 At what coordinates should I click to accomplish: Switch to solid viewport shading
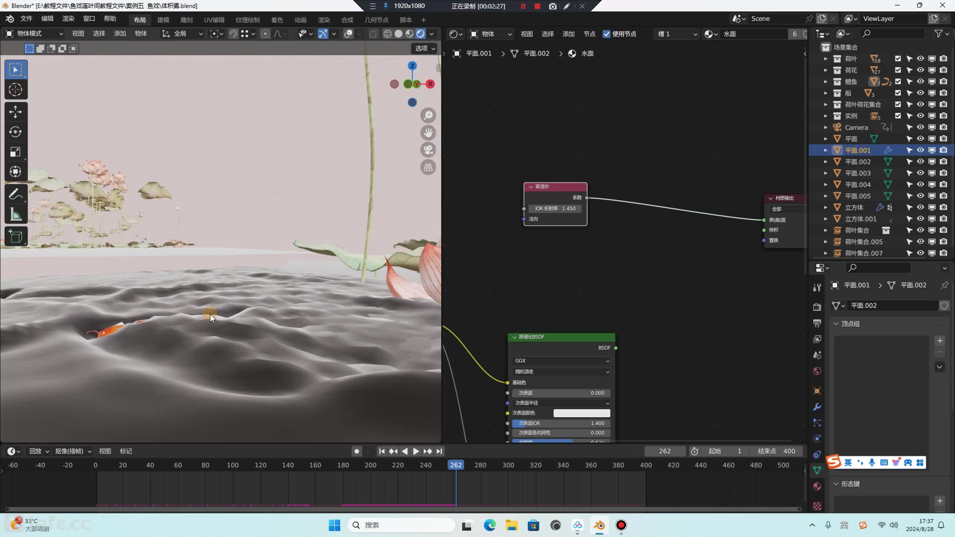(398, 34)
